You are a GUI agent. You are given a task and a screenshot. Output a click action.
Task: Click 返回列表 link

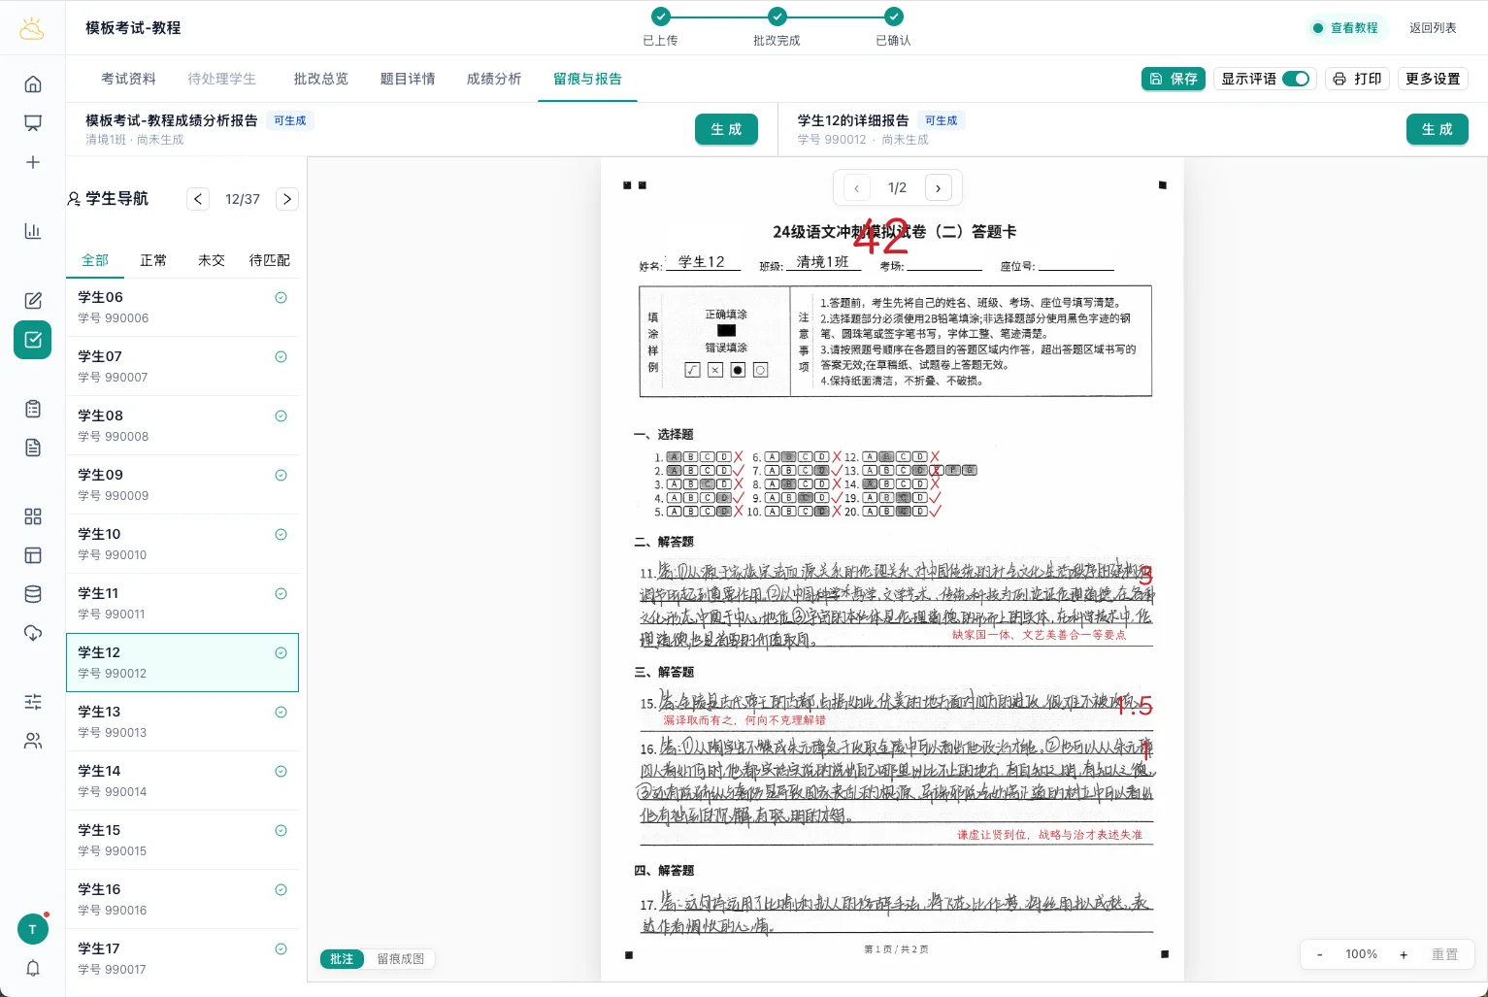1433,28
